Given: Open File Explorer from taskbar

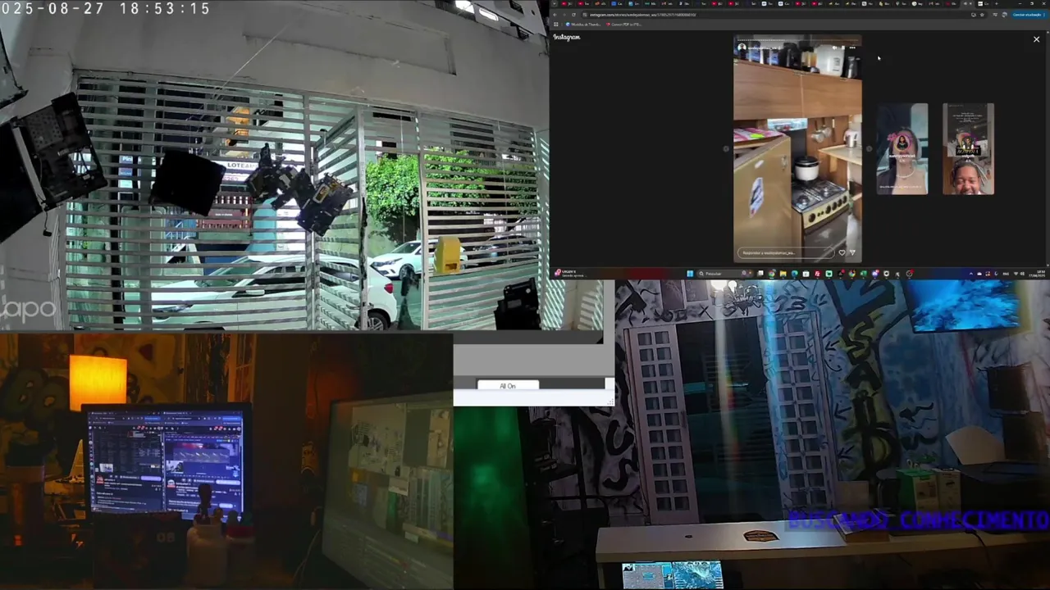Looking at the screenshot, I should coord(783,274).
